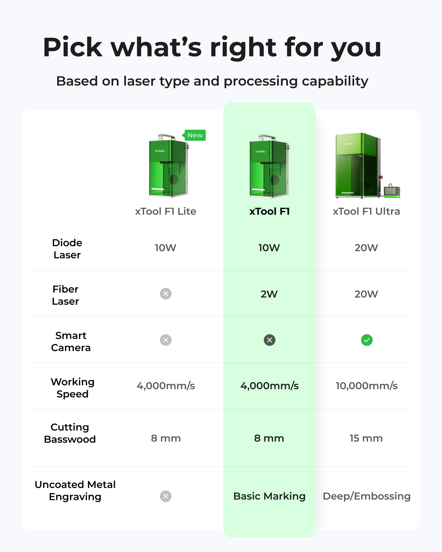Click the dark X icon under xTool F1

(x=270, y=340)
